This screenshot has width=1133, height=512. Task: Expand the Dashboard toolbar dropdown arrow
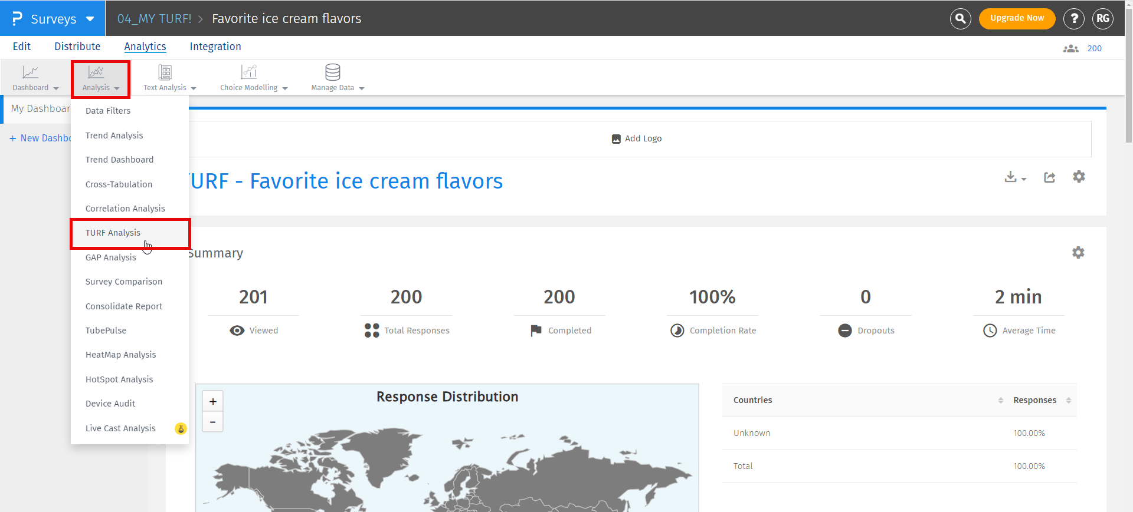coord(56,88)
